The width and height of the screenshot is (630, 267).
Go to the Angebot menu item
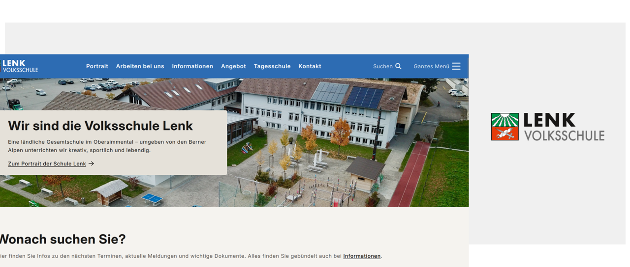[233, 66]
